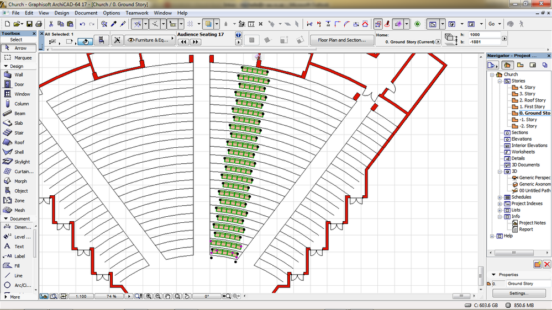This screenshot has width=552, height=310.
Task: Collapse the Design section in Toolbox
Action: [6, 66]
